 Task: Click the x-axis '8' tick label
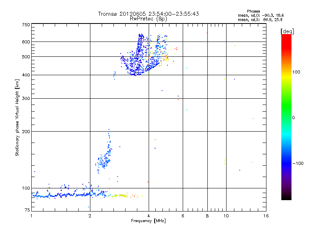(207, 216)
